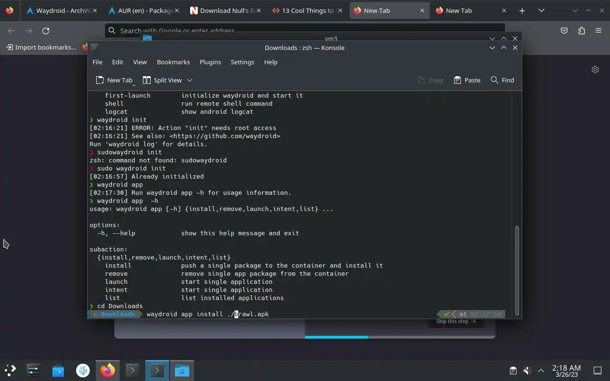Open the Dolphin home folder on taskbar
This screenshot has height=381, width=610.
182,370
